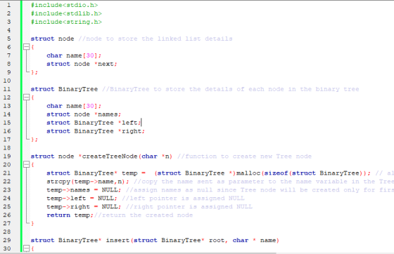Click line number 10 in the margin
The image size is (394, 254).
click(x=7, y=81)
